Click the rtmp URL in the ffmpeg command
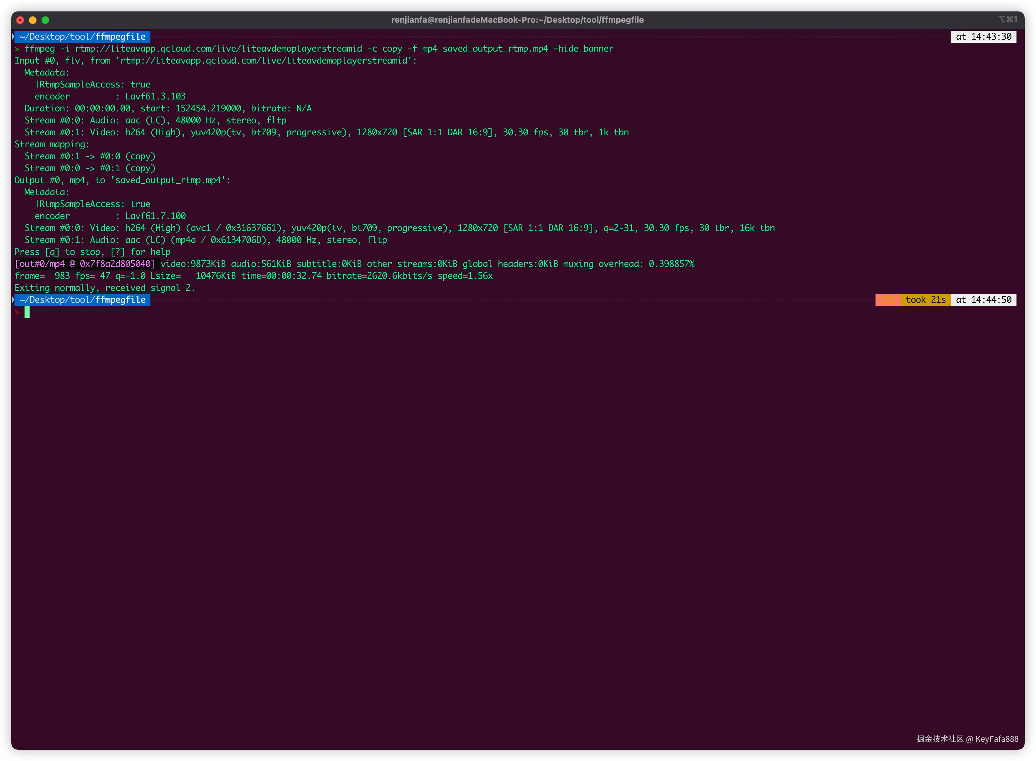 point(218,49)
